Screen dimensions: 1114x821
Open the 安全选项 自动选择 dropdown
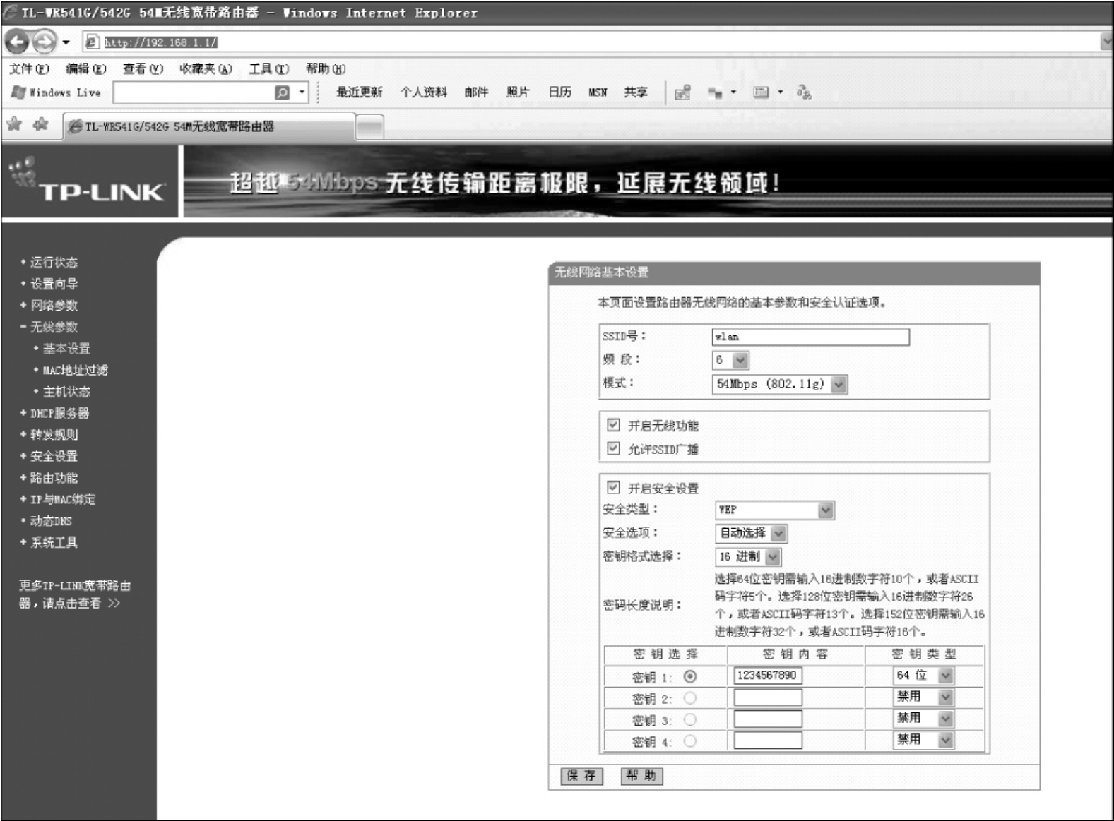point(751,533)
